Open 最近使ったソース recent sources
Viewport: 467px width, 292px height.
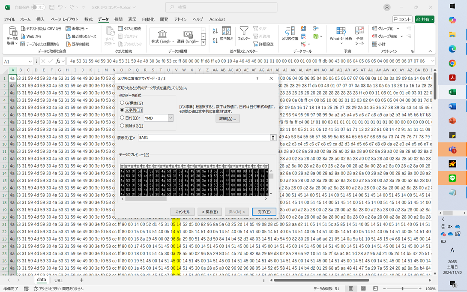[x=81, y=36]
